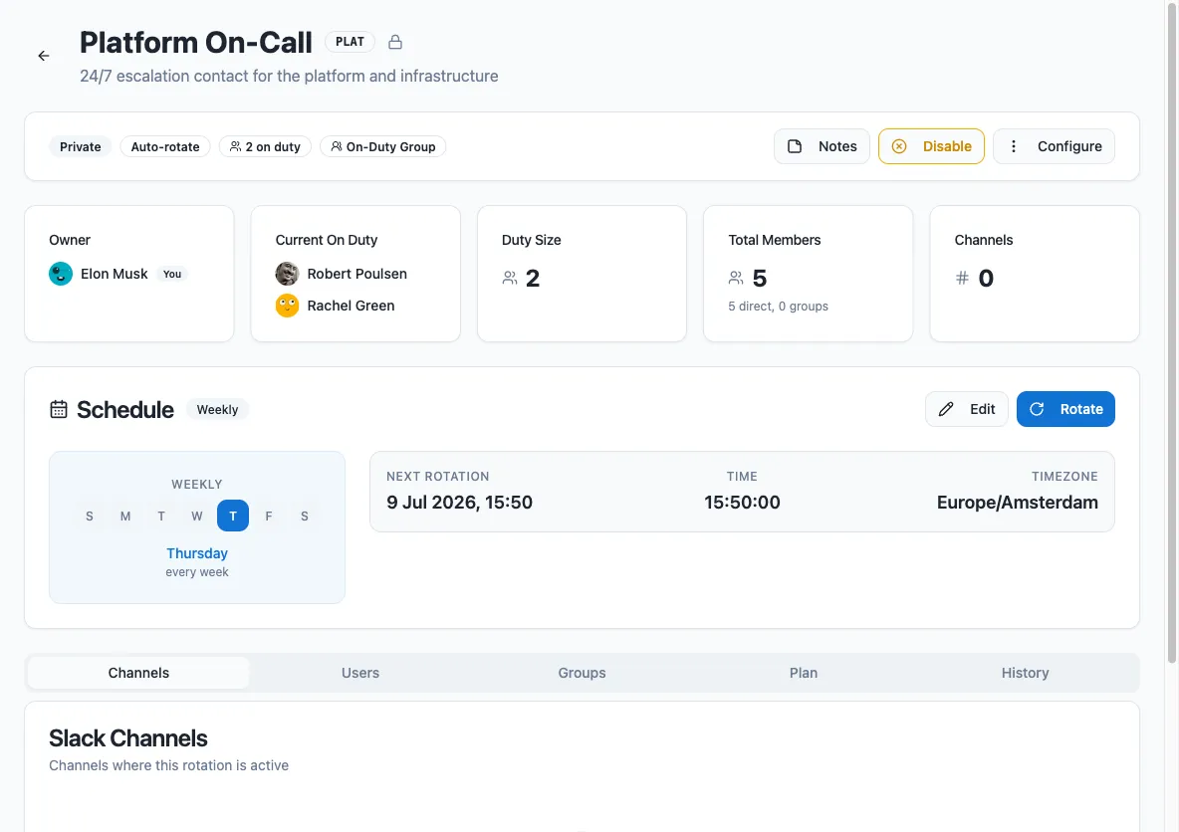Click the hash icon in Channels card
1179x832 pixels.
[962, 278]
